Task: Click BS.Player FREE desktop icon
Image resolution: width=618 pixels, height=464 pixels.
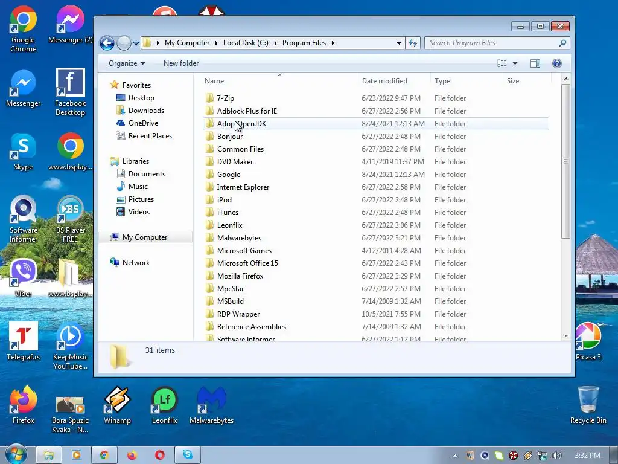Action: click(x=70, y=219)
